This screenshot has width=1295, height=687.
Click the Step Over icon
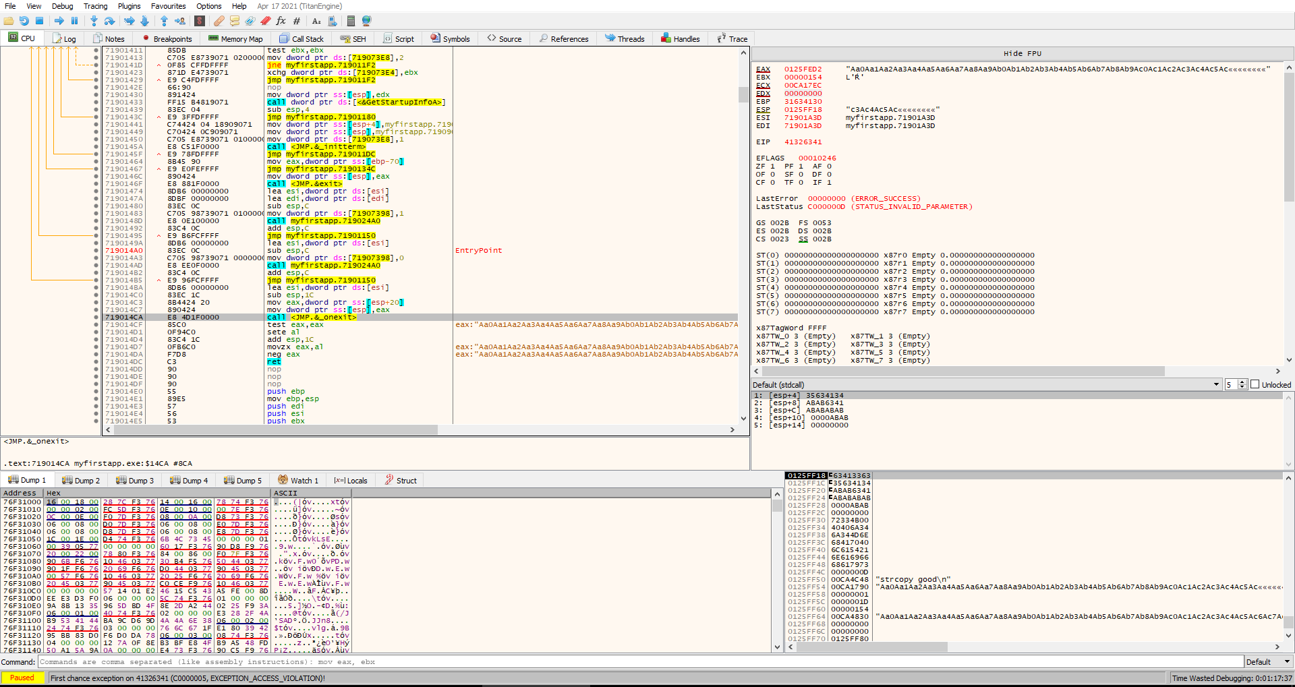109,21
